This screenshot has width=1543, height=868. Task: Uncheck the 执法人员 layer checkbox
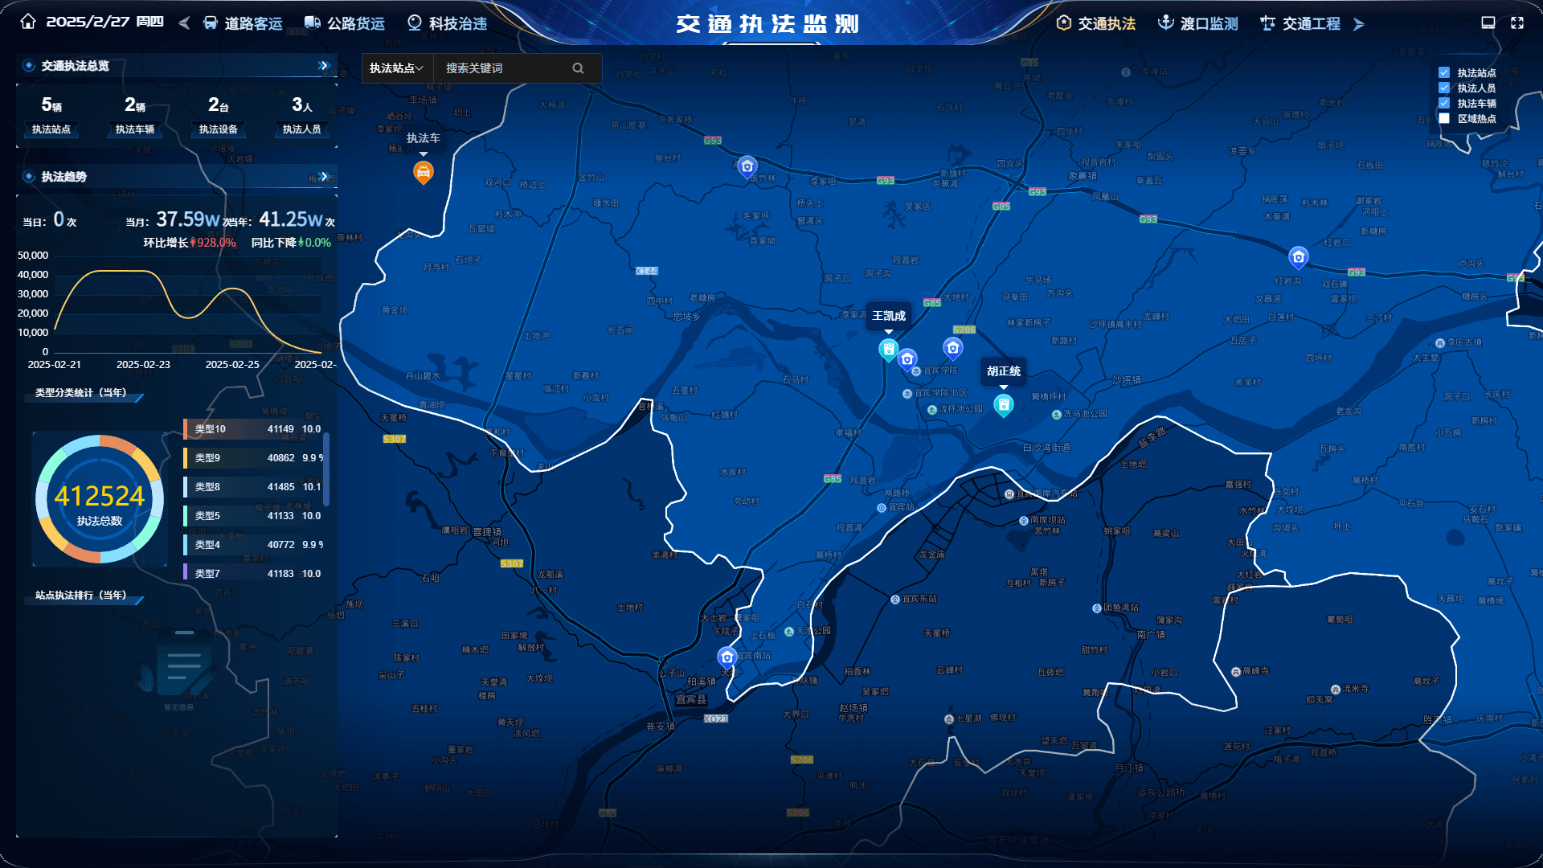pyautogui.click(x=1444, y=88)
